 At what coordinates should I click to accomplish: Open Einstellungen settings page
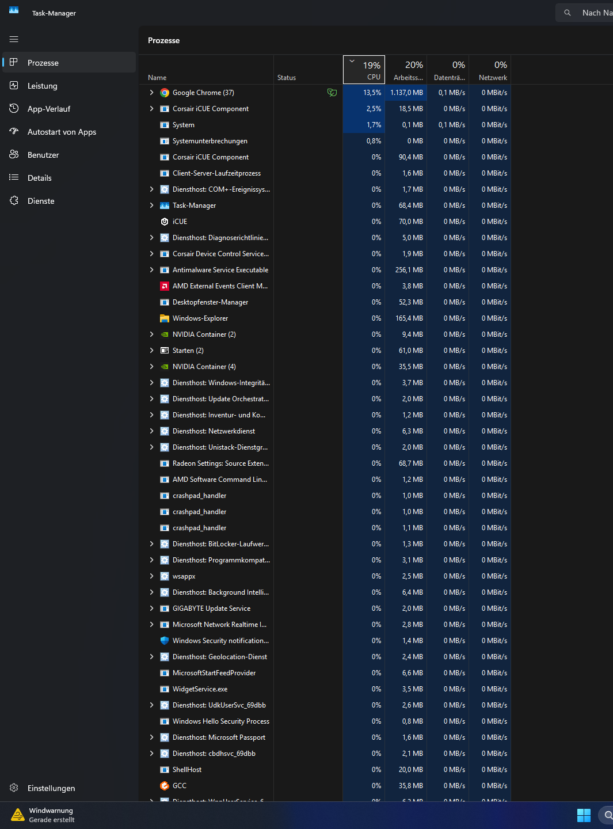point(69,788)
